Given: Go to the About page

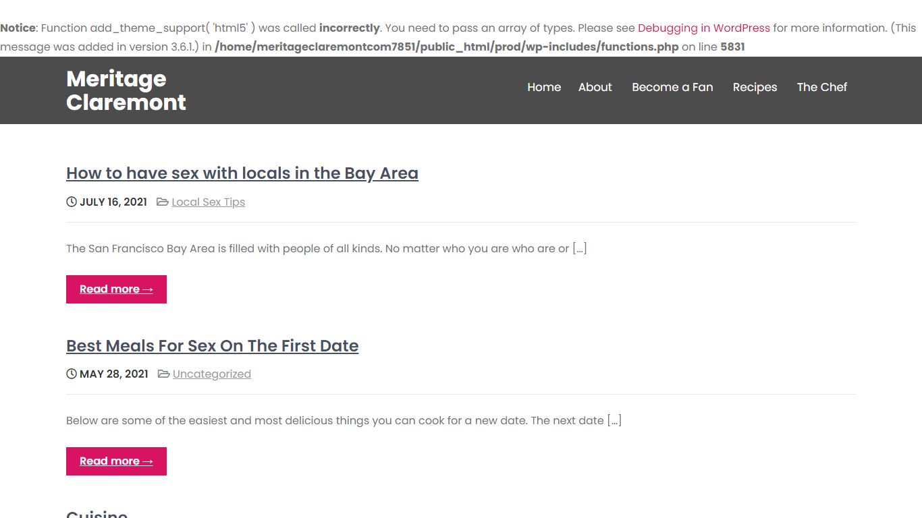Looking at the screenshot, I should (x=595, y=87).
